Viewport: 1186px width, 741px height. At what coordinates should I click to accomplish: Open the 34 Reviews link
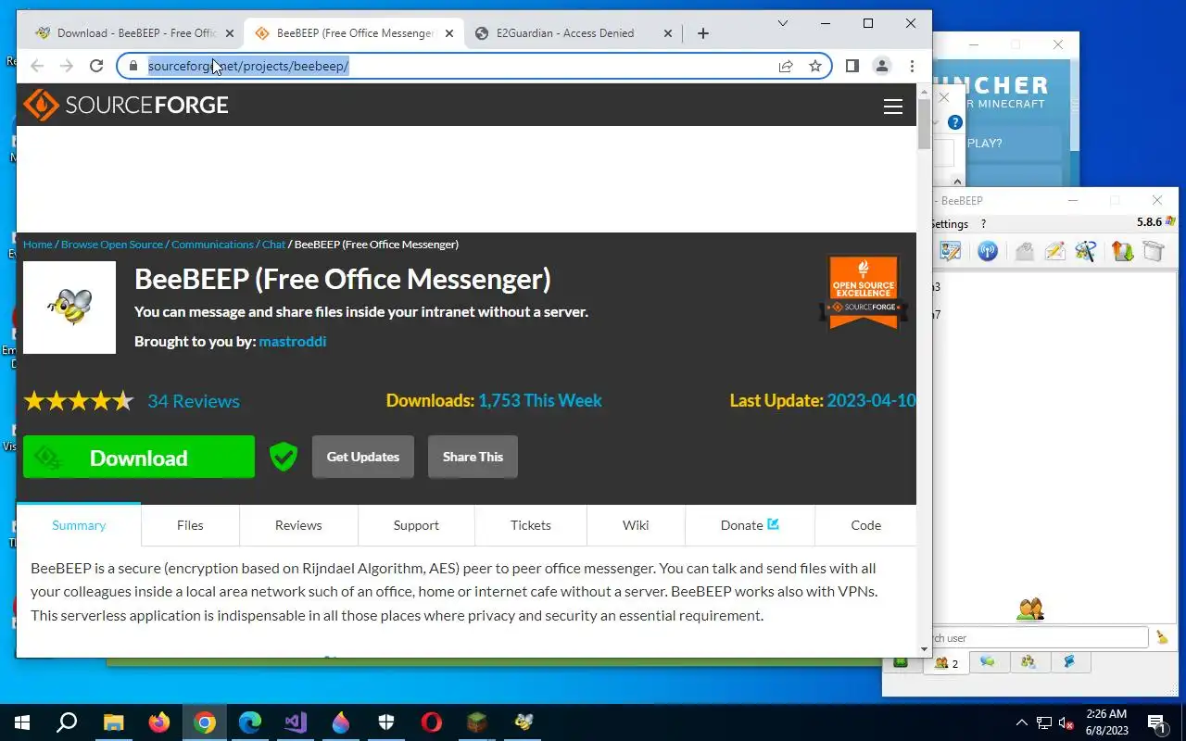[194, 401]
